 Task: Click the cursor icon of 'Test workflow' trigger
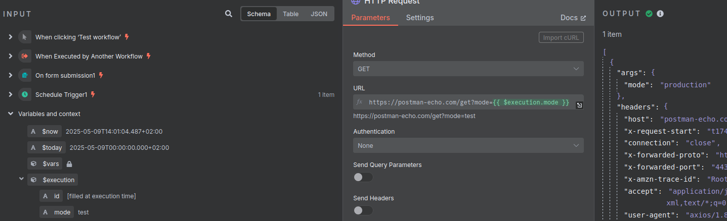(24, 37)
